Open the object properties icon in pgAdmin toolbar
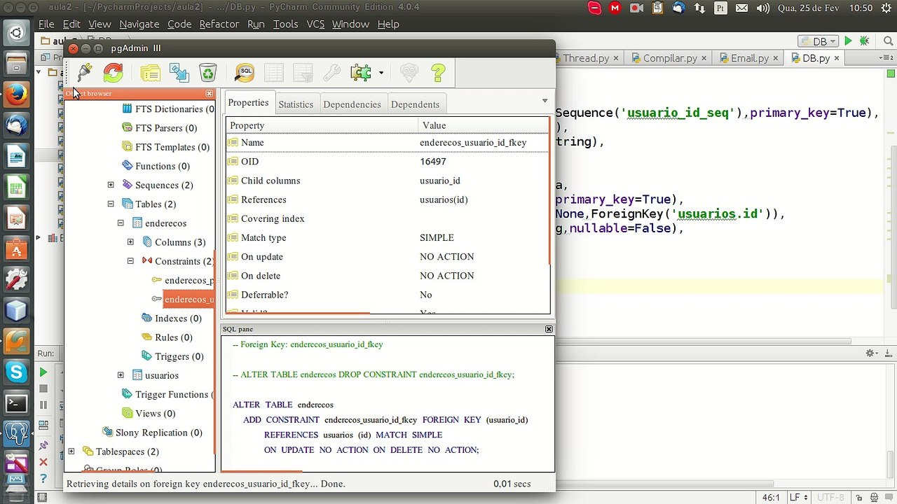 [x=150, y=72]
